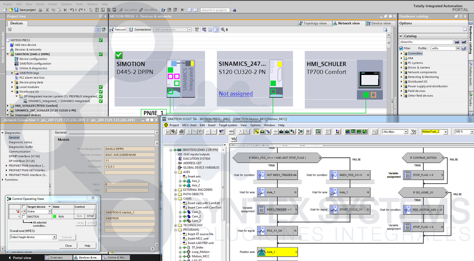Viewport: 474px width, 261px height.
Task: Click the Not assigned link under SINAMICS
Action: click(236, 93)
